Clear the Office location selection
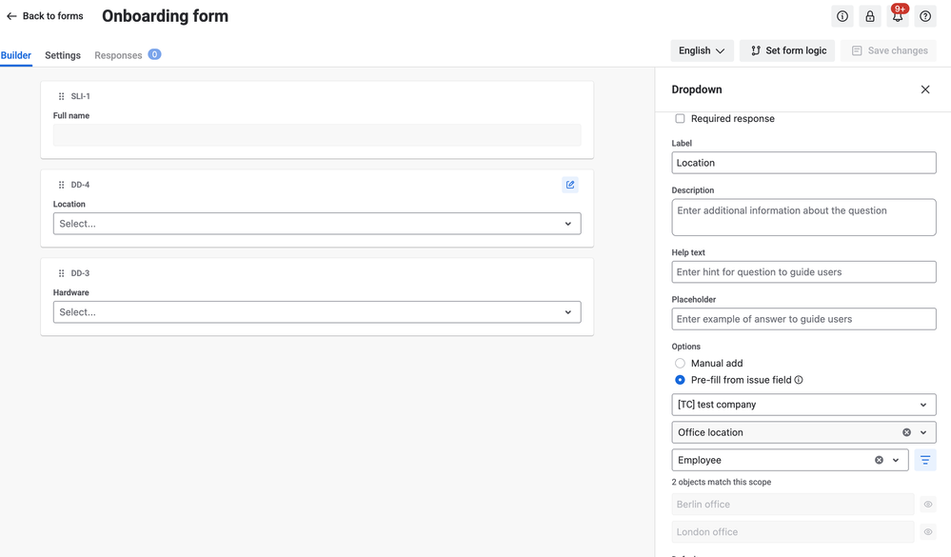The height and width of the screenshot is (557, 951). [x=906, y=432]
